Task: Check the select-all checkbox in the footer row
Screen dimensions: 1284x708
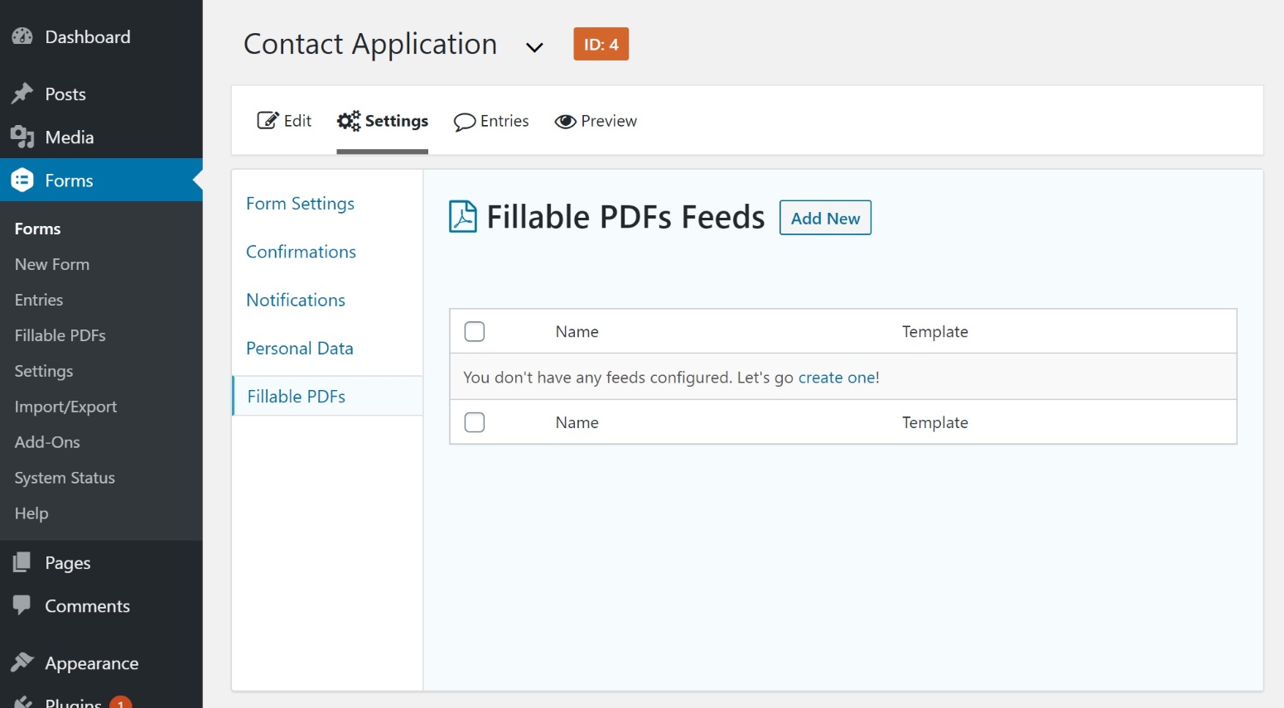Action: (x=475, y=421)
